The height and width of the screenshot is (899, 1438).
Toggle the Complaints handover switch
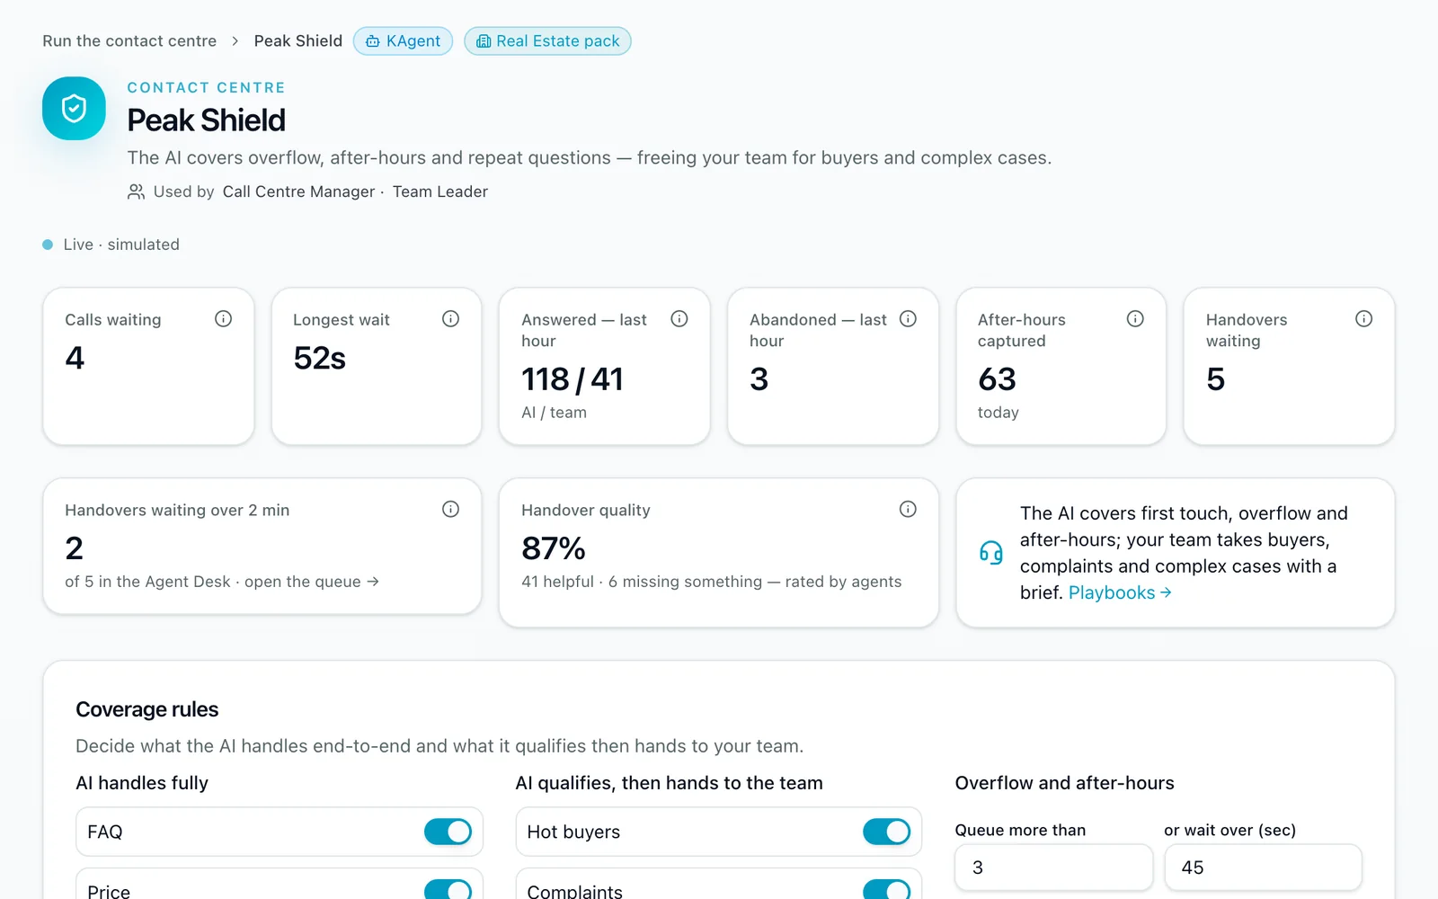[x=886, y=889]
